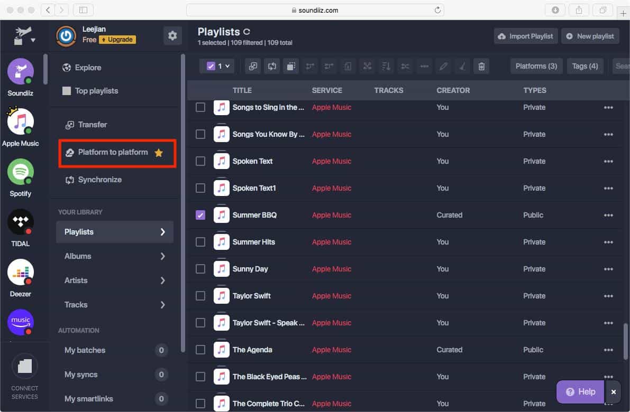Check The Agenda playlist checkbox
630x412 pixels.
(x=200, y=350)
